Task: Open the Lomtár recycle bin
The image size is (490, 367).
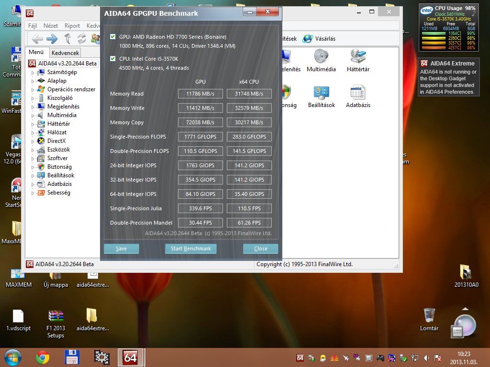Action: coord(429,319)
